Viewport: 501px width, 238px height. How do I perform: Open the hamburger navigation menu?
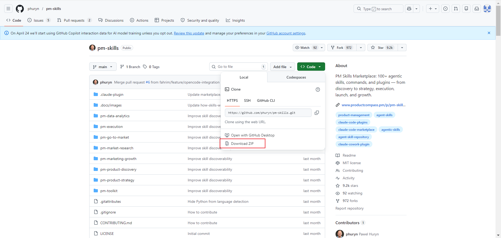pyautogui.click(x=8, y=9)
